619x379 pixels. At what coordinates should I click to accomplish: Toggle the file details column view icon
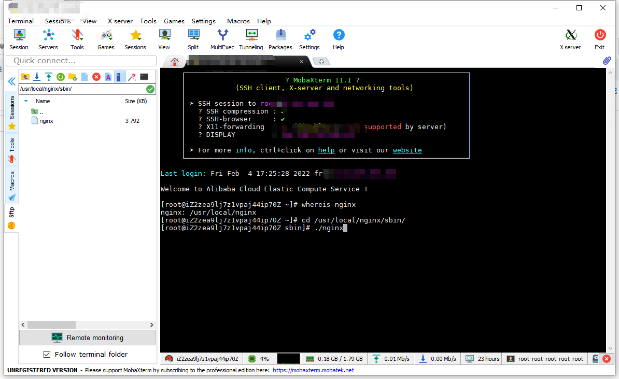(x=120, y=77)
